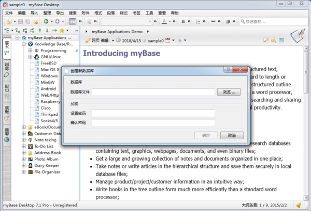The image size is (311, 211).
Task: Click the yellow star bookmark icon
Action: click(x=62, y=31)
